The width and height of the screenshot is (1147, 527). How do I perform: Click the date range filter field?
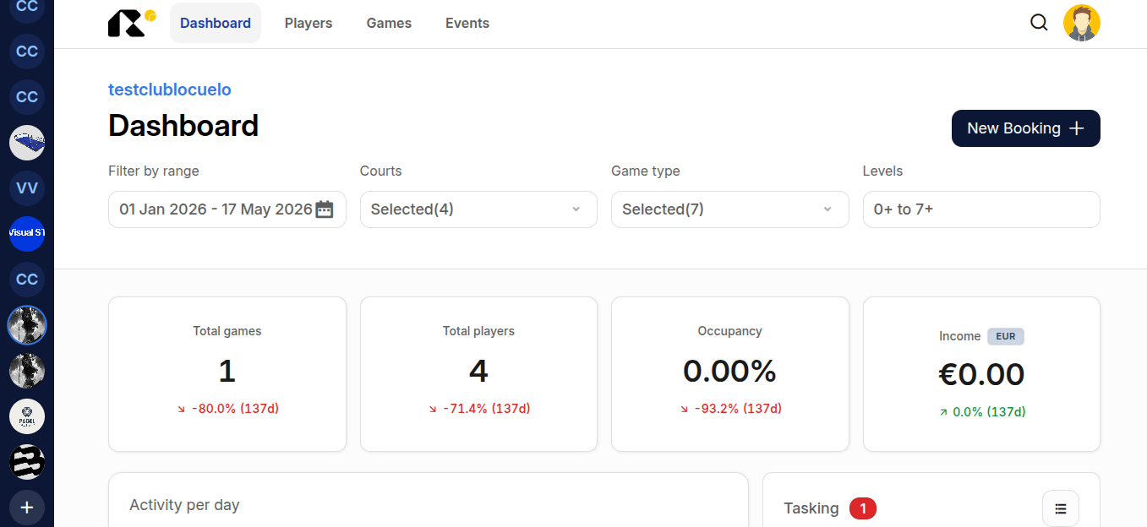(227, 209)
